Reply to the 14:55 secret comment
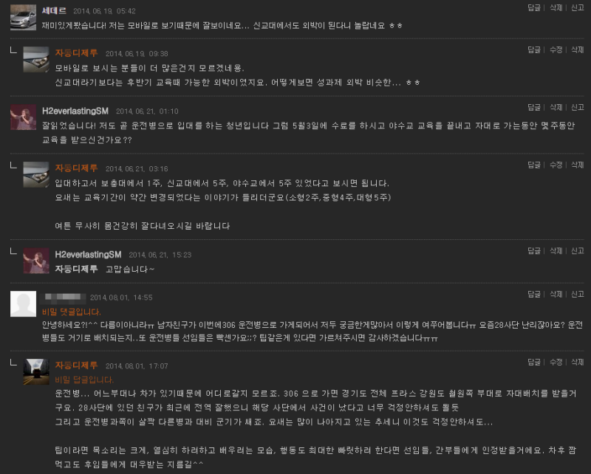The image size is (591, 474). coord(533,295)
